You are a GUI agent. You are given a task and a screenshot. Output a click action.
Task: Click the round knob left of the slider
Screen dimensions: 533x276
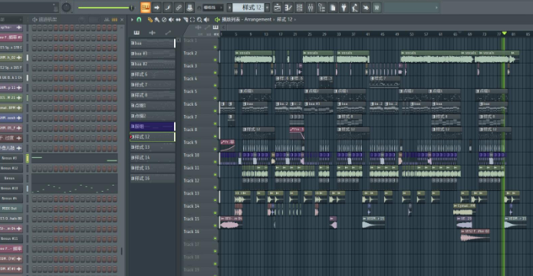pyautogui.click(x=66, y=7)
